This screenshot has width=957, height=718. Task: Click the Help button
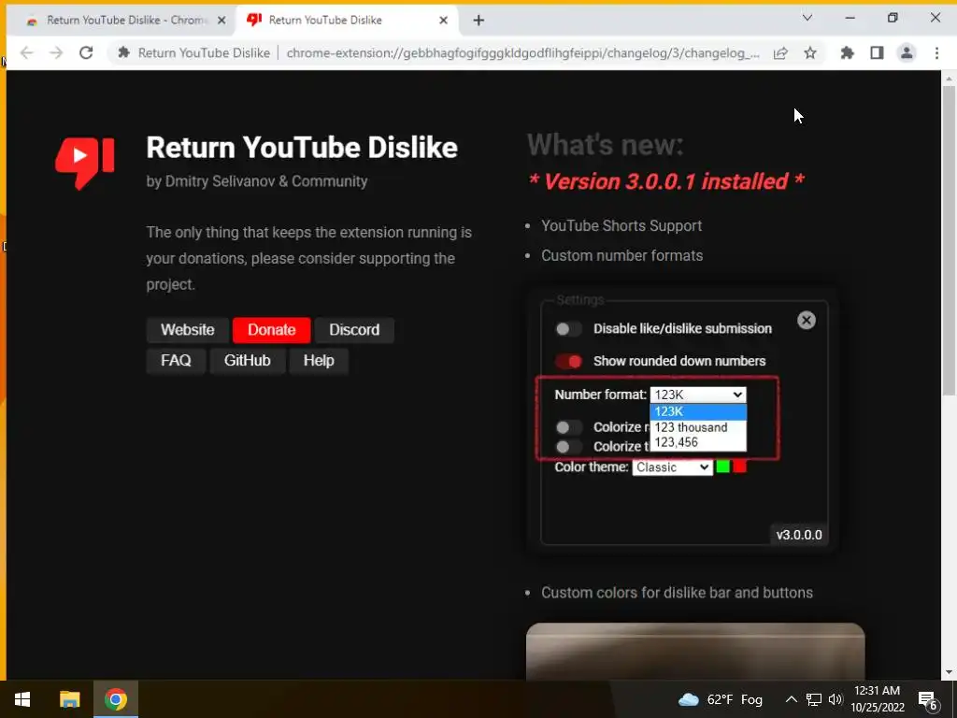pyautogui.click(x=319, y=360)
